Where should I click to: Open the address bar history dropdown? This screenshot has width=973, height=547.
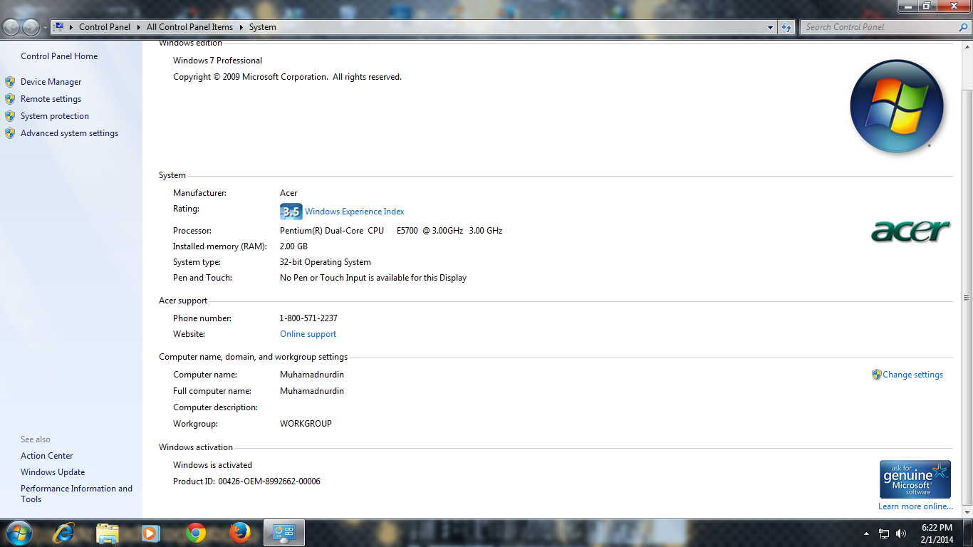[770, 27]
